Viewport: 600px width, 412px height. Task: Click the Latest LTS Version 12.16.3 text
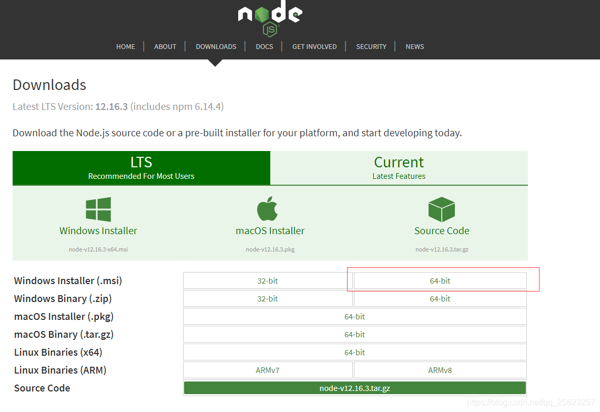point(118,106)
